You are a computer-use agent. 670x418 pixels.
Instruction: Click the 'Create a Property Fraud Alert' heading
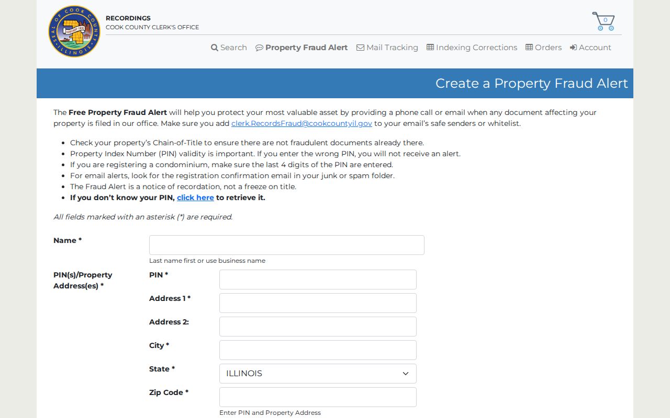(532, 84)
